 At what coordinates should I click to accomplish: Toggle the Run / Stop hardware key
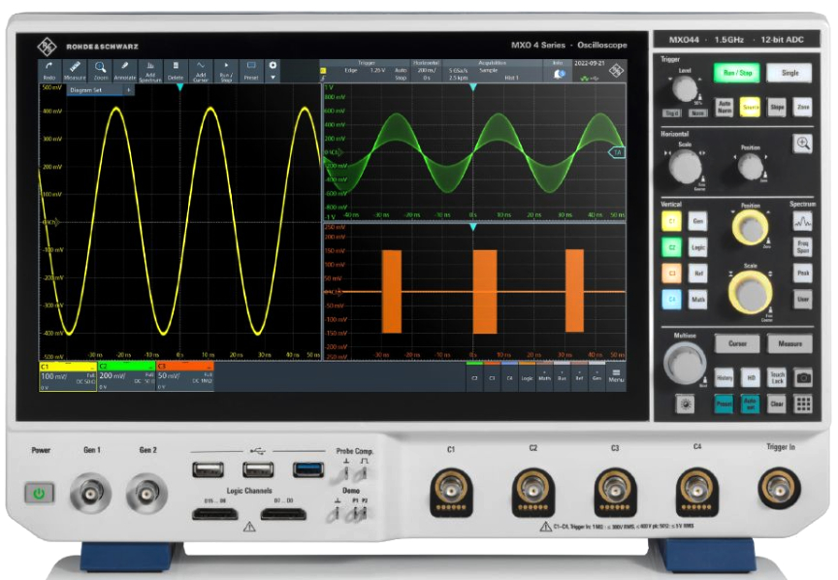point(737,73)
